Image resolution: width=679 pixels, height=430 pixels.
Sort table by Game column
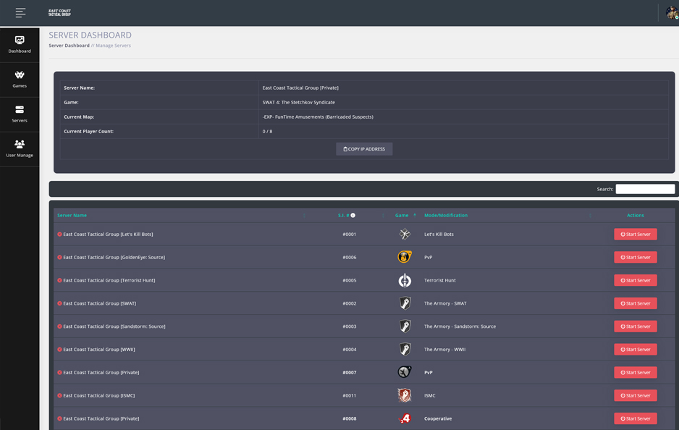pyautogui.click(x=402, y=215)
